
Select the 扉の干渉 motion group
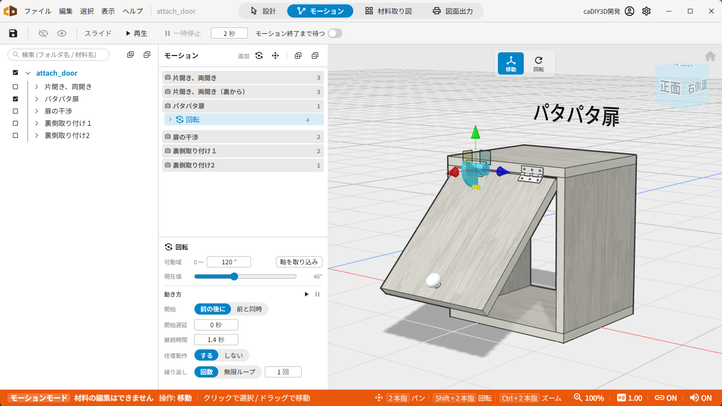point(243,137)
